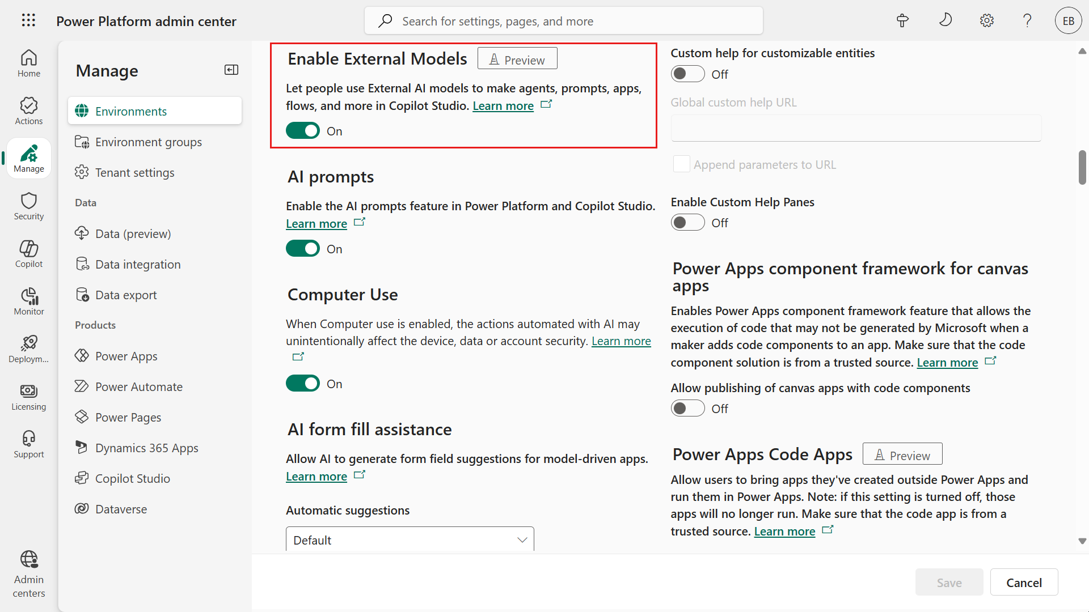Select Copilot Studio under Products
The height and width of the screenshot is (612, 1089).
coord(133,478)
